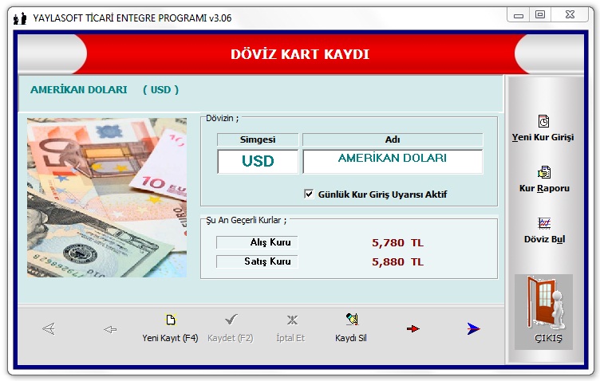
Task: Click the AMERİKAN DOLARI ( USD ) heading
Action: 105,90
